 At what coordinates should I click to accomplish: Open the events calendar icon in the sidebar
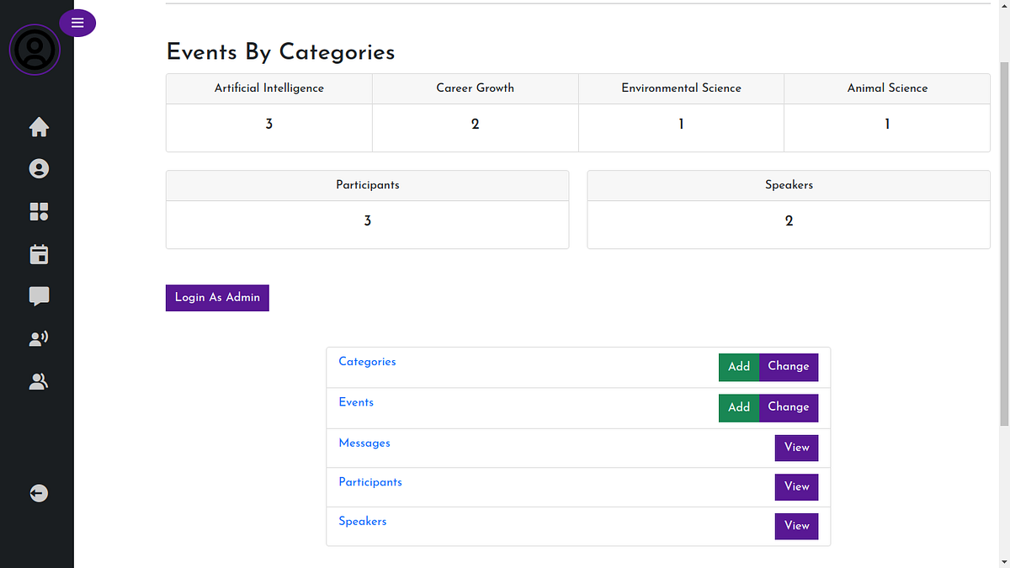(39, 254)
